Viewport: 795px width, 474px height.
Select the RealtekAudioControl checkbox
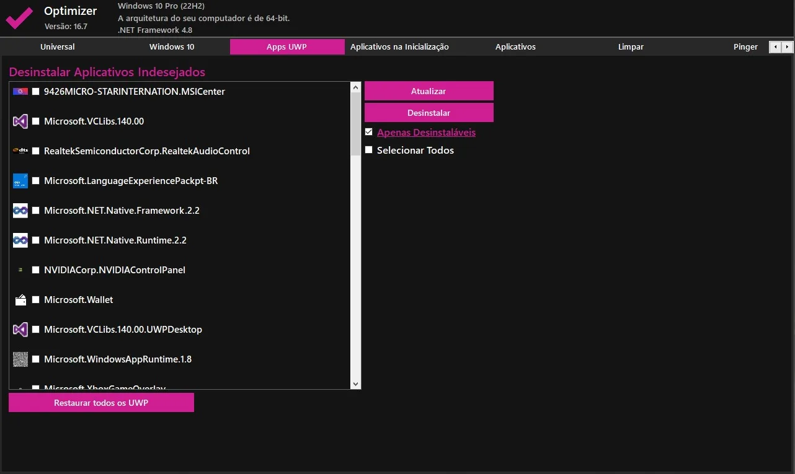[x=36, y=151]
